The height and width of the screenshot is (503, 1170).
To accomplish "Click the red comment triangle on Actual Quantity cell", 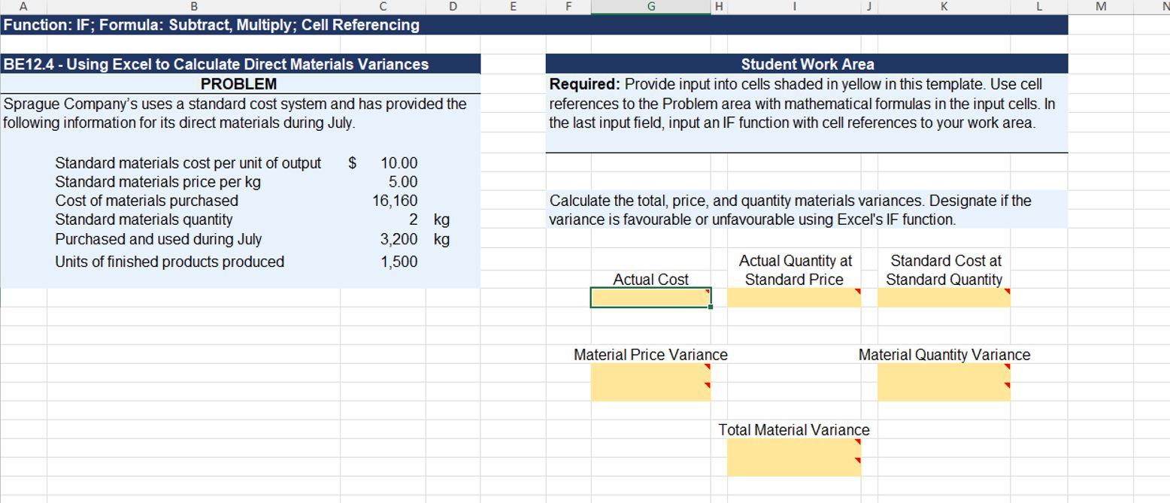I will 856,289.
